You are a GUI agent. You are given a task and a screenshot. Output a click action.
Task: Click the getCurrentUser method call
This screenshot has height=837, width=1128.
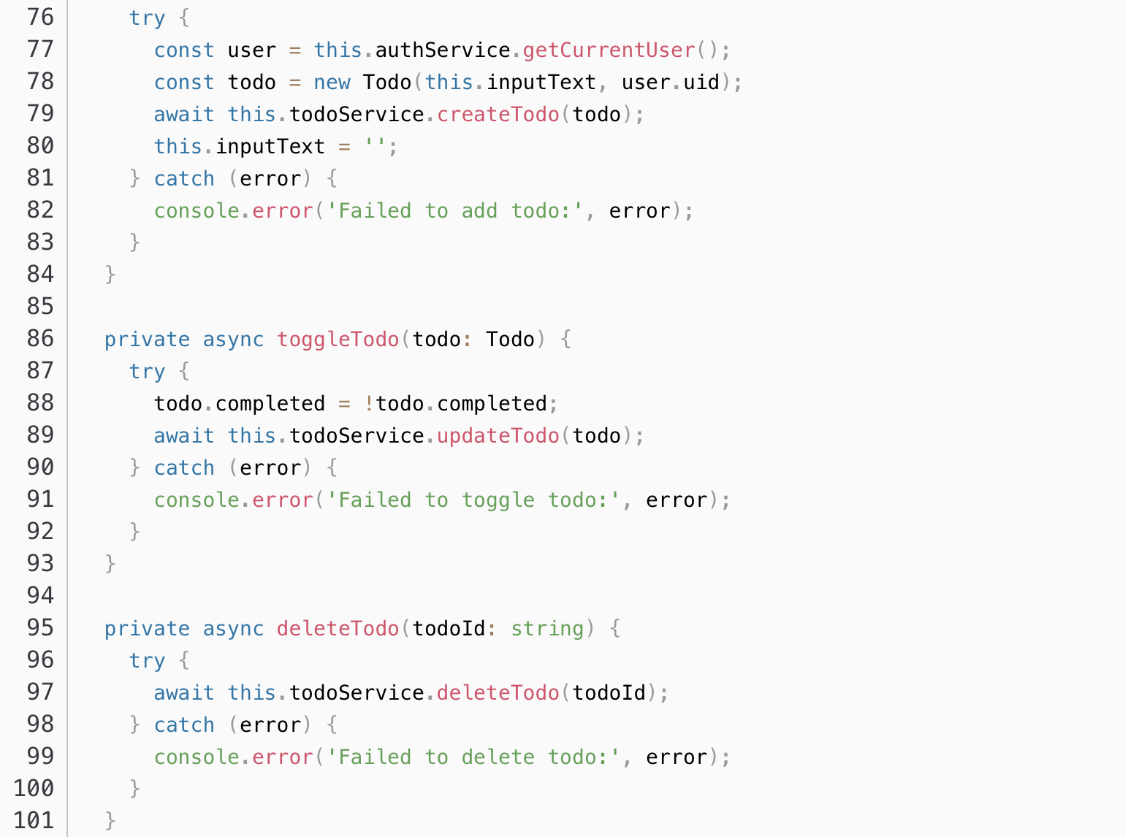click(609, 50)
